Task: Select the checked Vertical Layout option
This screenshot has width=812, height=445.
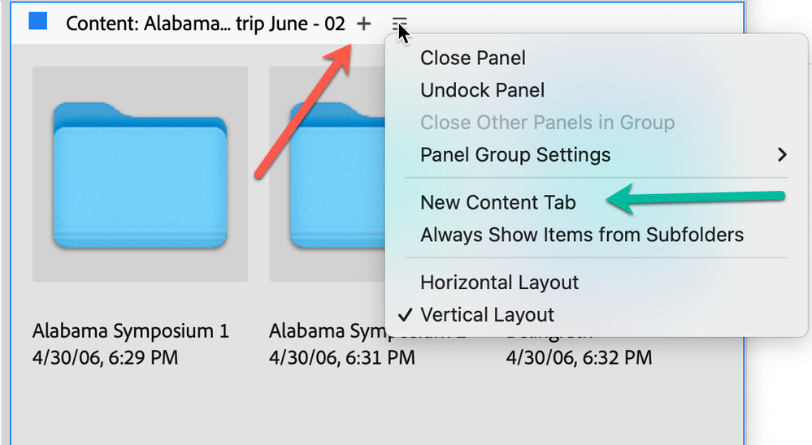Action: (x=487, y=314)
